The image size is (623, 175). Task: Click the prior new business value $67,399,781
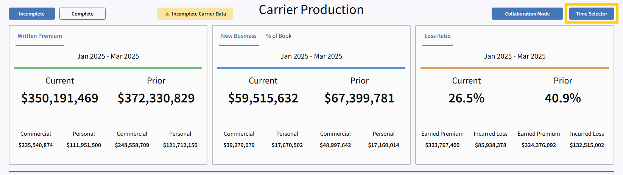(x=360, y=98)
